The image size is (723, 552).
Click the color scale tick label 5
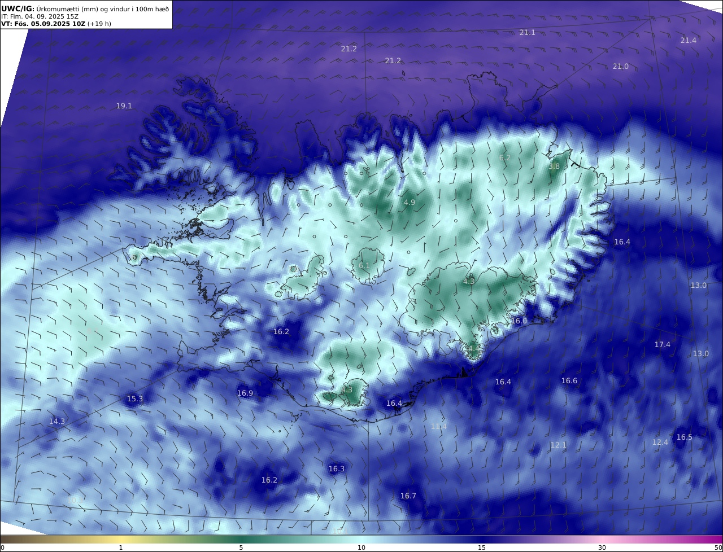[241, 547]
